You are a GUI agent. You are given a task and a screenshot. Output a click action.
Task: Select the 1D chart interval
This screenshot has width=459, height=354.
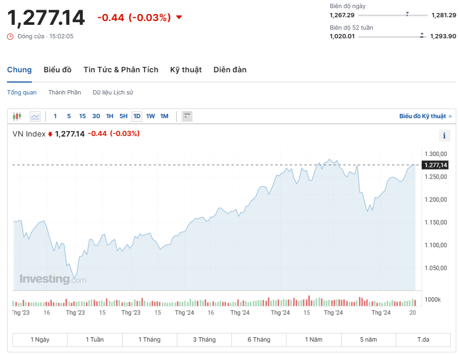(x=137, y=116)
